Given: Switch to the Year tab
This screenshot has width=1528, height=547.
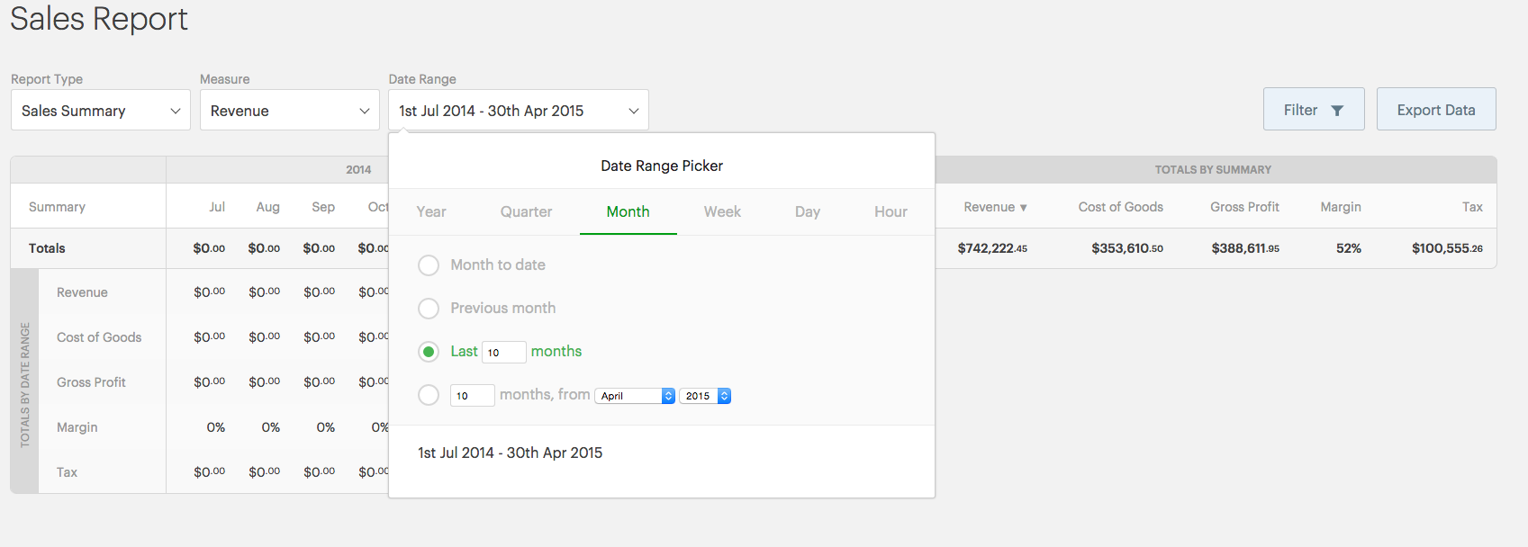Looking at the screenshot, I should coord(431,212).
